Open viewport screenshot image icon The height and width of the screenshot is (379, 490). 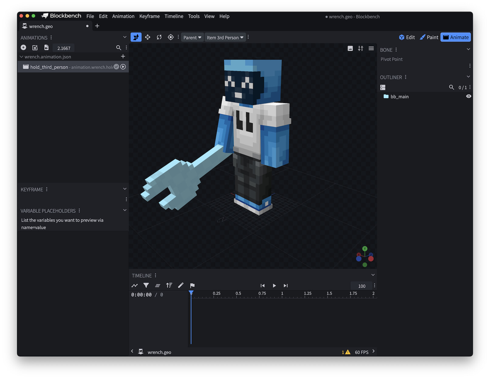[350, 48]
